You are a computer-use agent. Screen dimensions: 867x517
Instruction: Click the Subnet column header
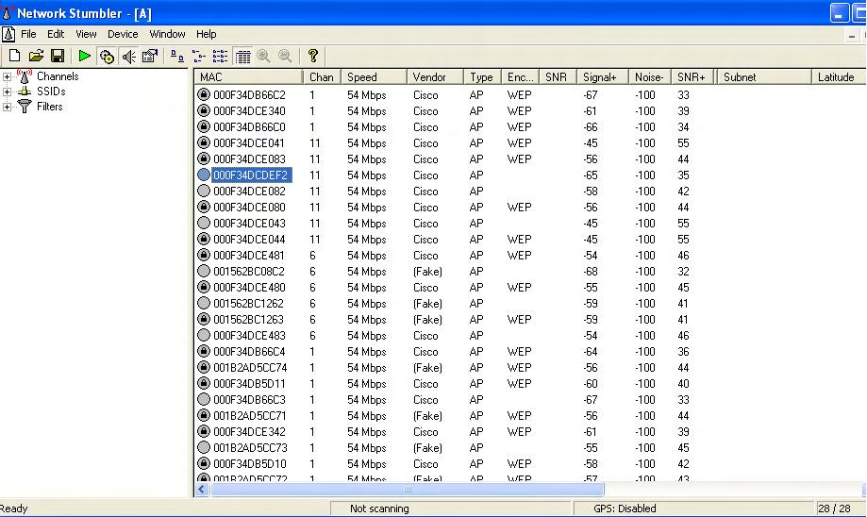[x=764, y=76]
